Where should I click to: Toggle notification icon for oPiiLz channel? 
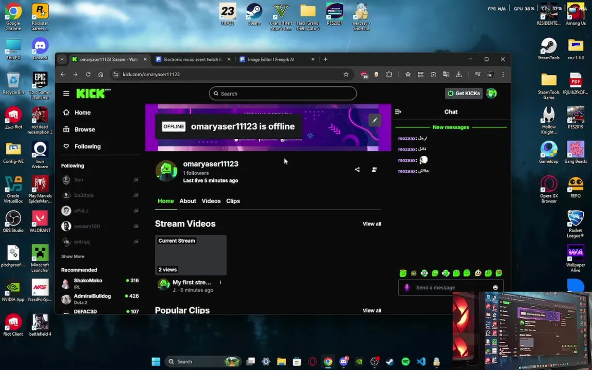tap(136, 211)
